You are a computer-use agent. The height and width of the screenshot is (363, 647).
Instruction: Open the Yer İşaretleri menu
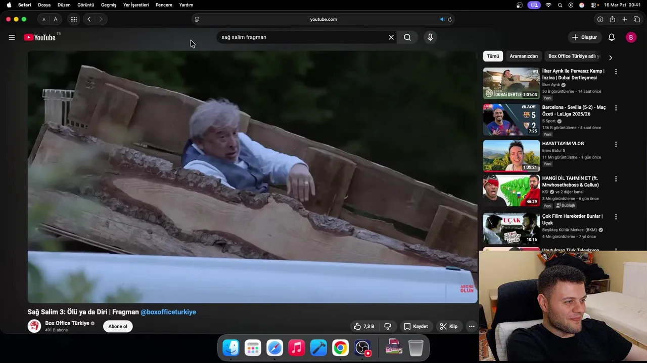(136, 5)
